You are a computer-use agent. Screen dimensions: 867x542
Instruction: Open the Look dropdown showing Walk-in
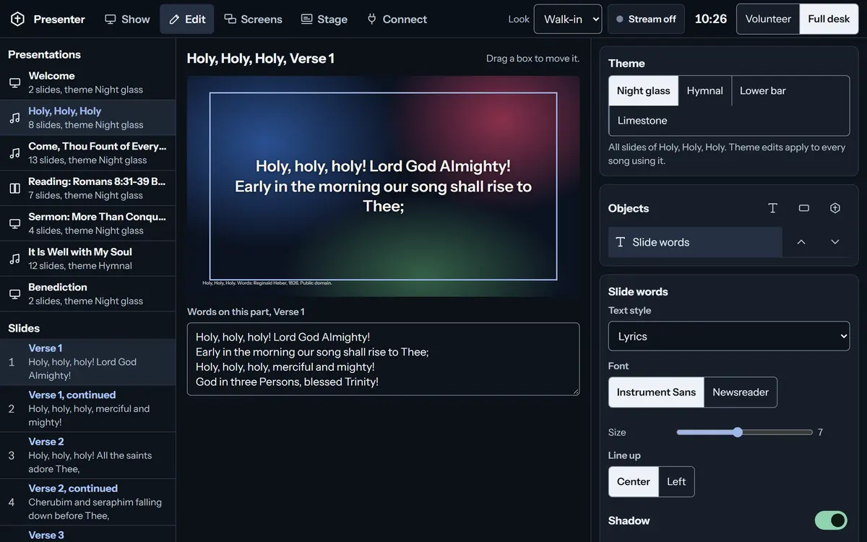click(x=568, y=20)
